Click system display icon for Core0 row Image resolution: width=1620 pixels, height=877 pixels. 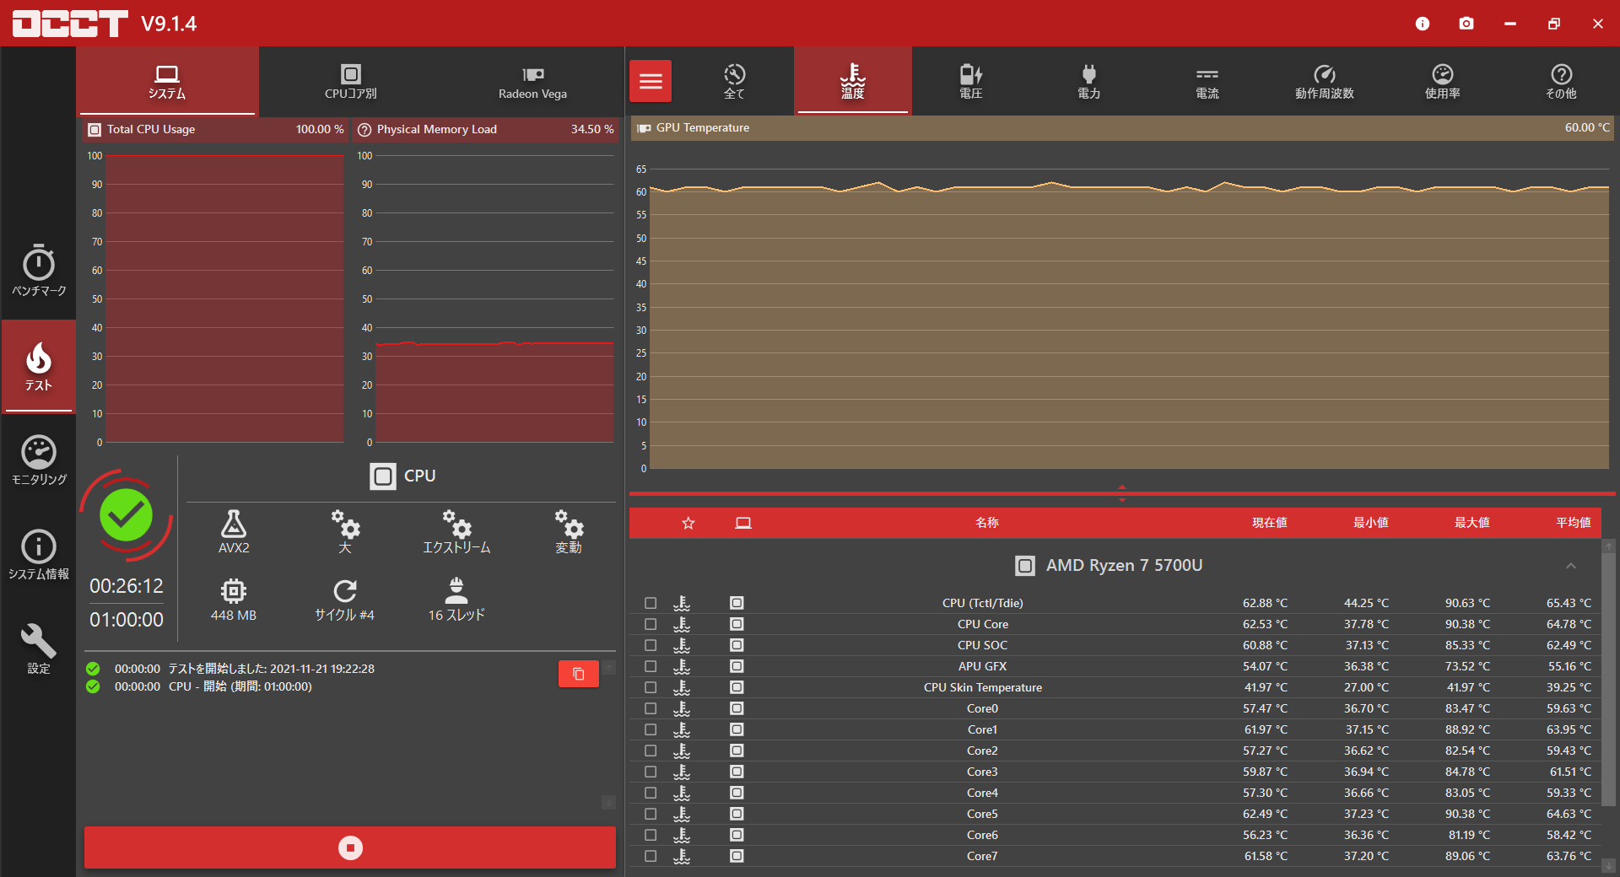[x=737, y=708]
